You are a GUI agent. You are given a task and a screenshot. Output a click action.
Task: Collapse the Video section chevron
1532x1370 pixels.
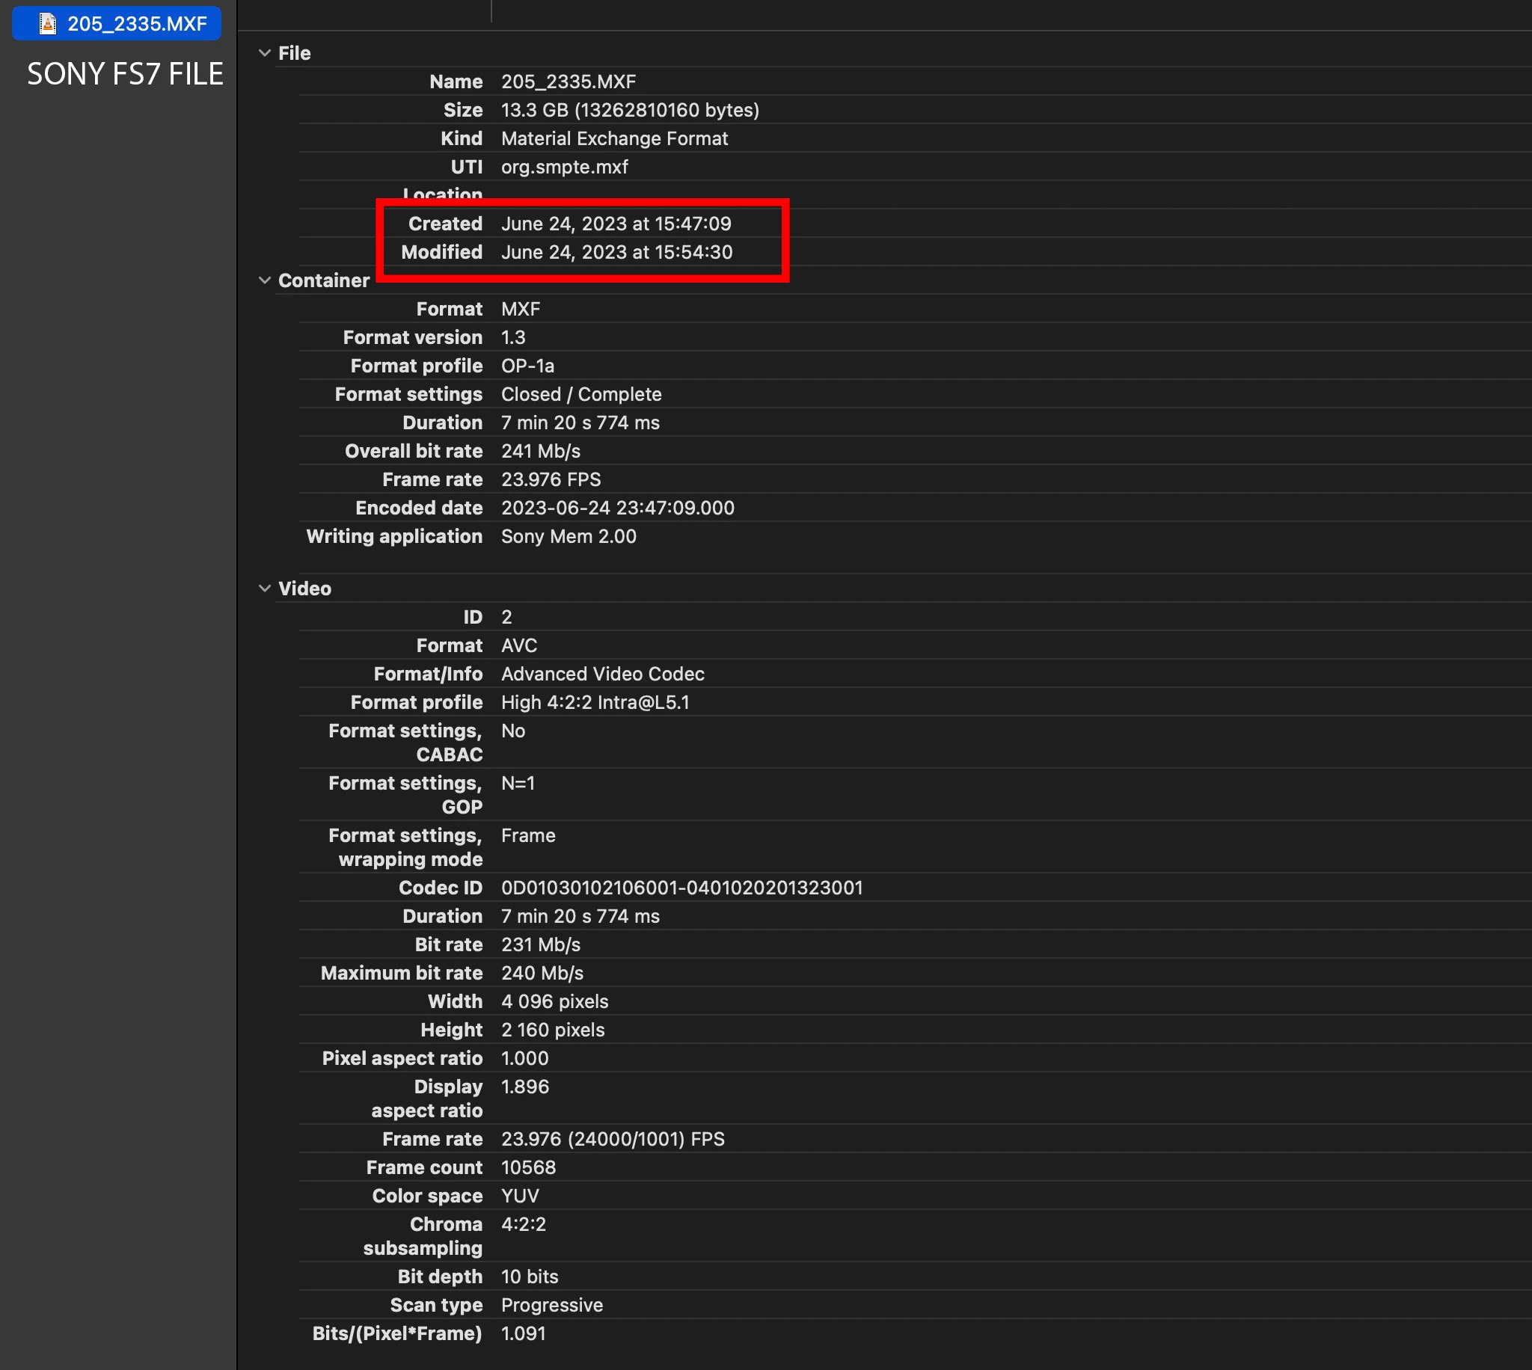[x=264, y=588]
